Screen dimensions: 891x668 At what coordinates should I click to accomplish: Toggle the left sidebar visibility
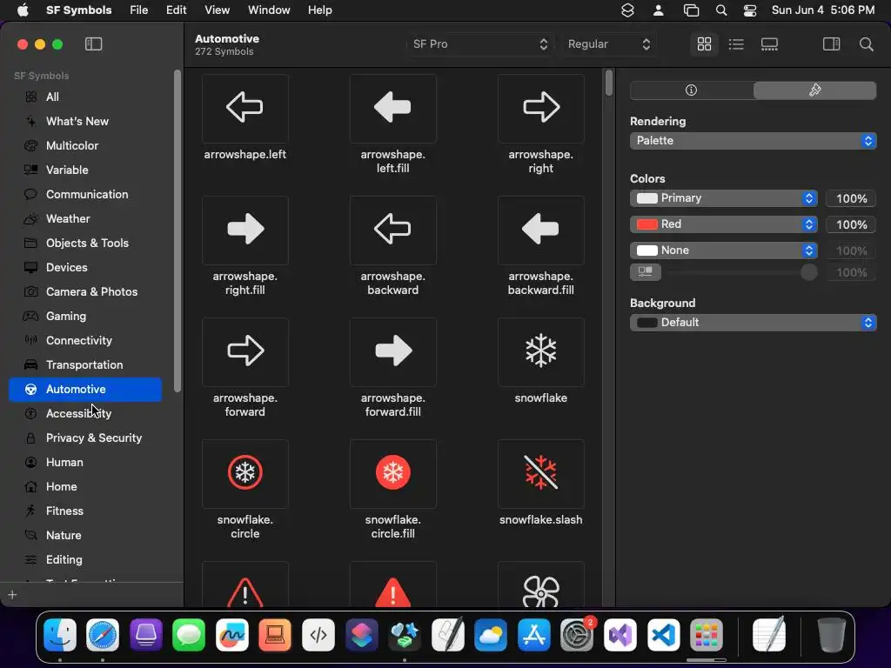(93, 44)
